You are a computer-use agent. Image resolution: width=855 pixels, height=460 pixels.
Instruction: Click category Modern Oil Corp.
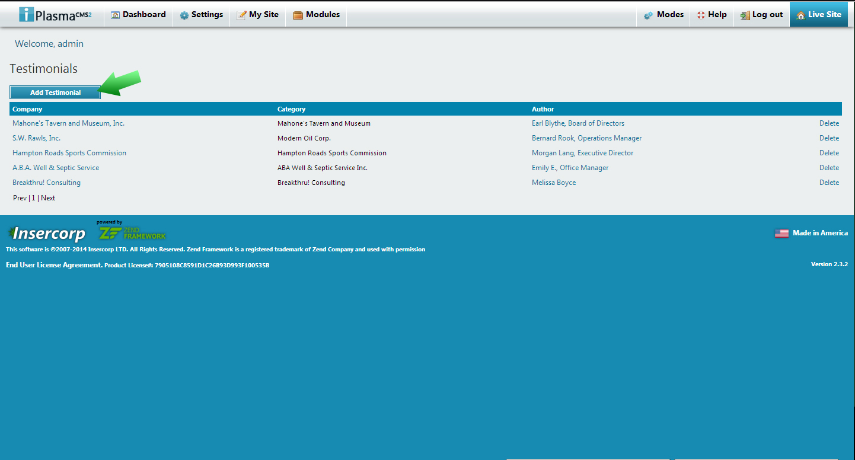pyautogui.click(x=304, y=138)
